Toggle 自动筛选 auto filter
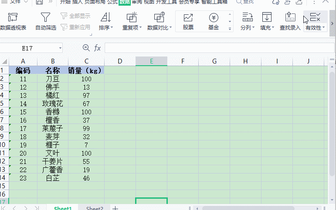 pyautogui.click(x=45, y=21)
